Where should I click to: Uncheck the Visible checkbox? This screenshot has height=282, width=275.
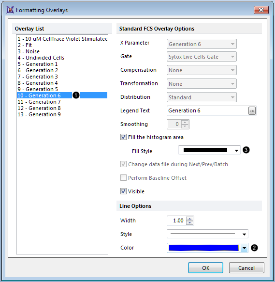click(123, 191)
